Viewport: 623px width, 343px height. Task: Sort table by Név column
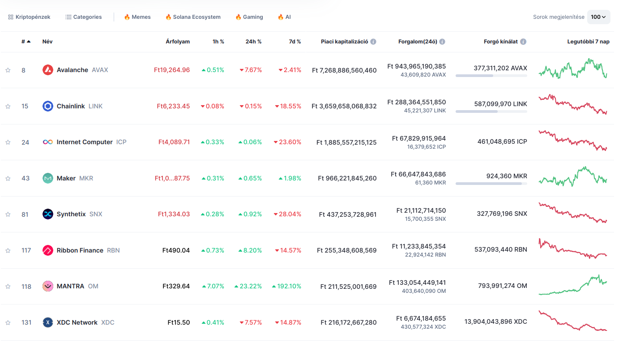47,42
